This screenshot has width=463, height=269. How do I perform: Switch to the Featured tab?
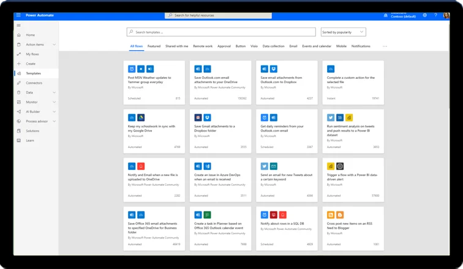point(154,46)
